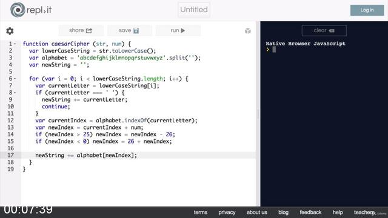Click line number 17 in the gutter
The width and height of the screenshot is (388, 218).
[10, 155]
